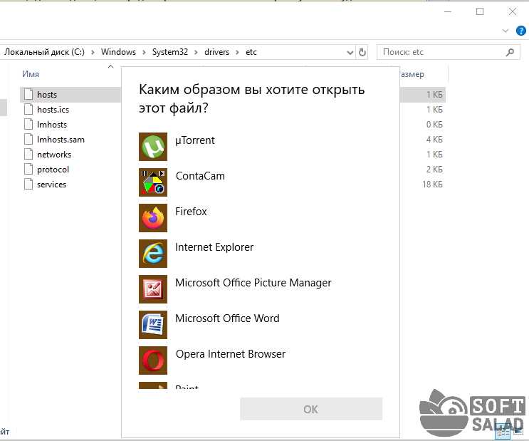This screenshot has width=529, height=441.
Task: Pick the Firefox icon in the list
Action: click(x=152, y=218)
